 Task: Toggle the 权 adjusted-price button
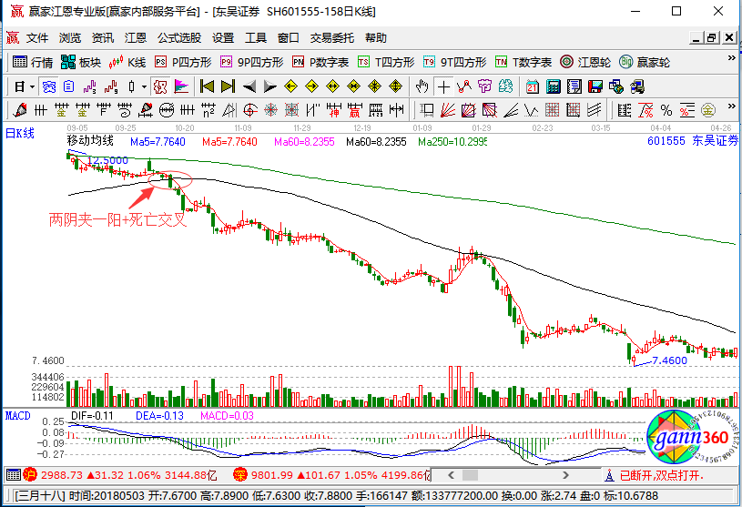point(160,87)
